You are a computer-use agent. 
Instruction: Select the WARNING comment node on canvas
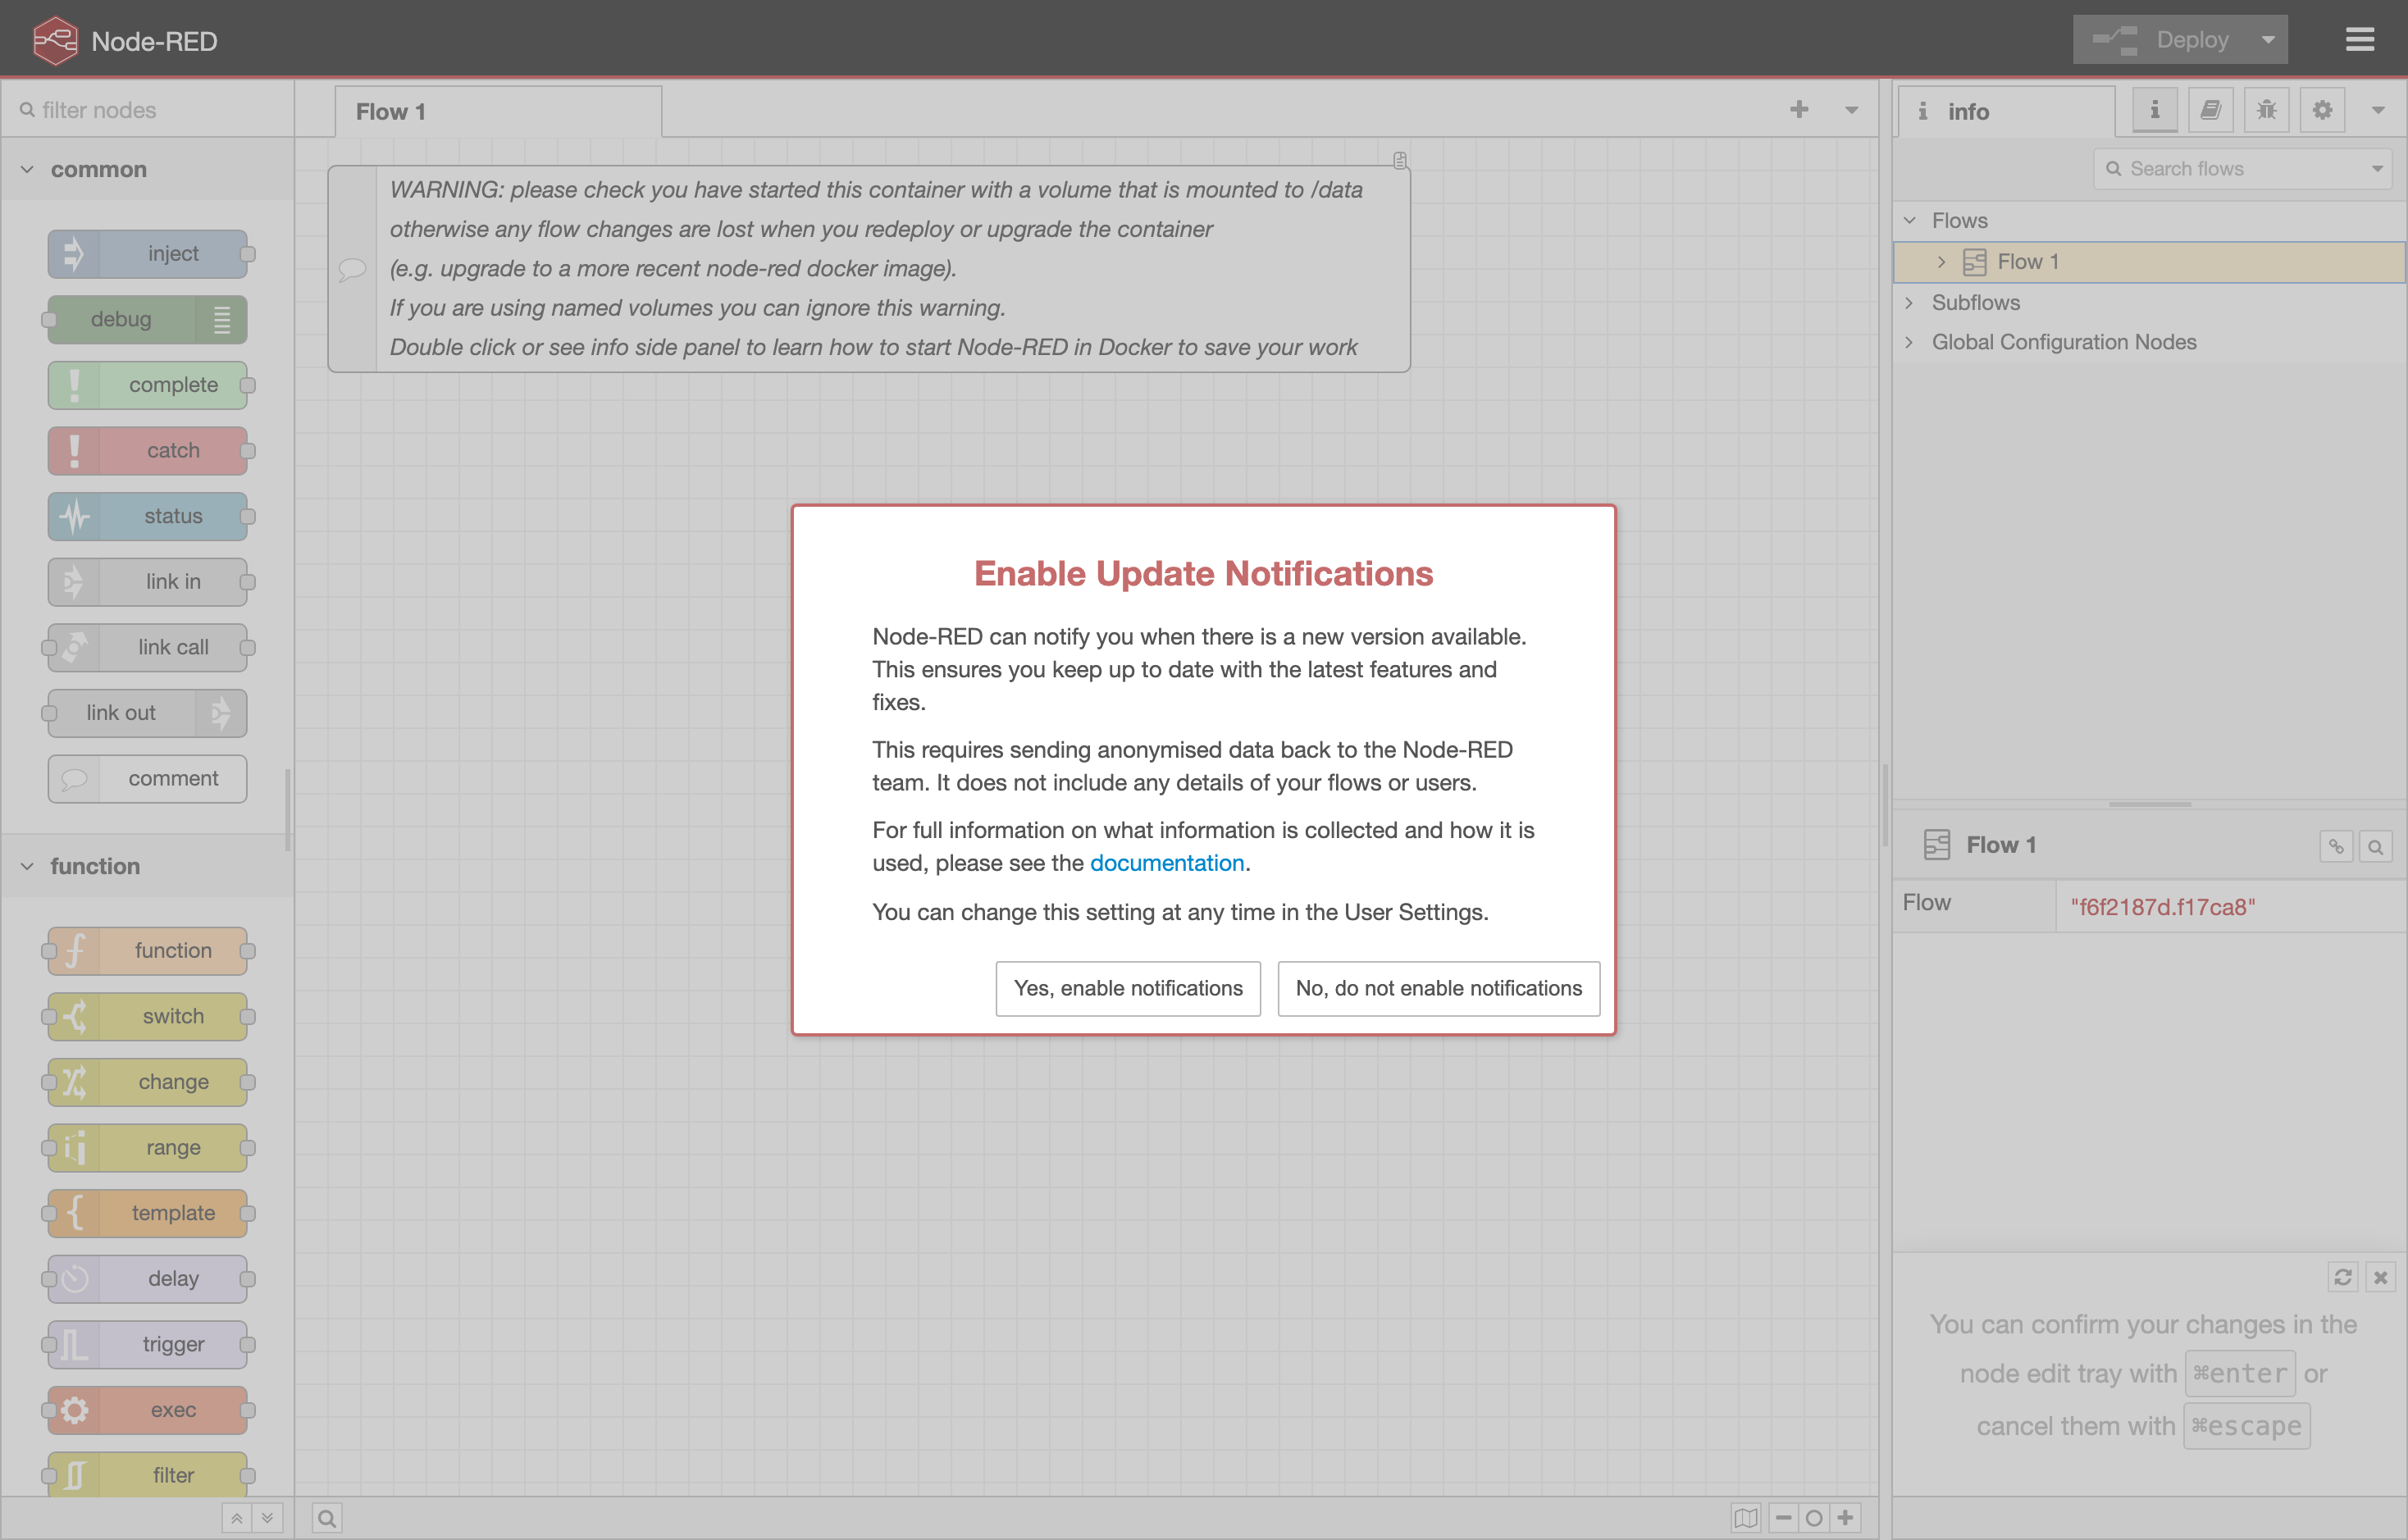coord(869,269)
